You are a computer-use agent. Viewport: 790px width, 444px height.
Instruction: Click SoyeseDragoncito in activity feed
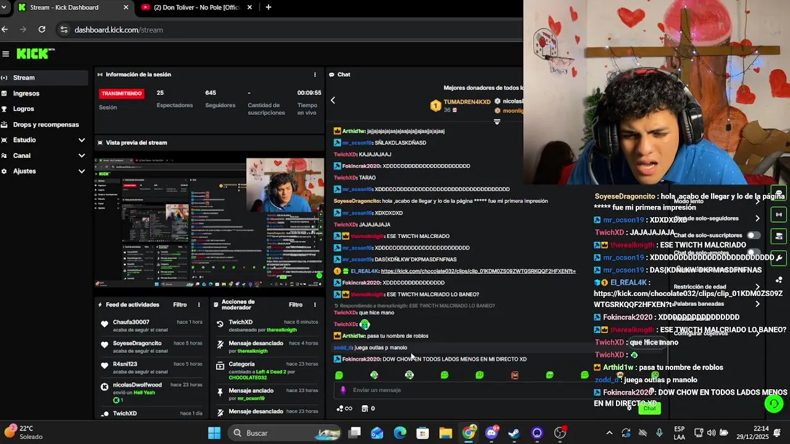point(137,343)
